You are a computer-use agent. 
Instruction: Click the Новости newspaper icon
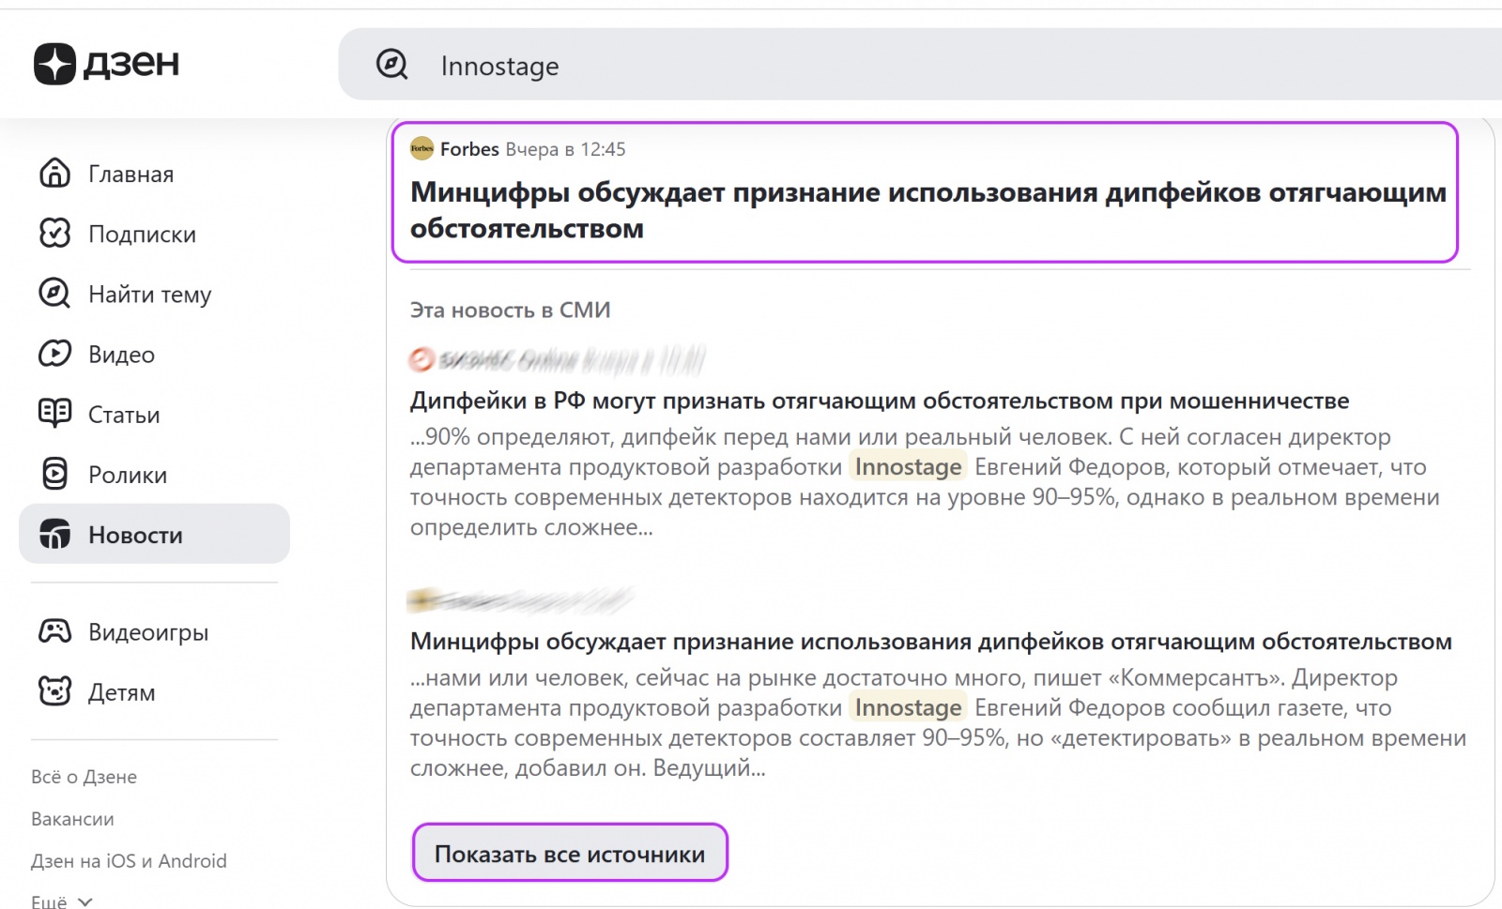[x=54, y=534]
